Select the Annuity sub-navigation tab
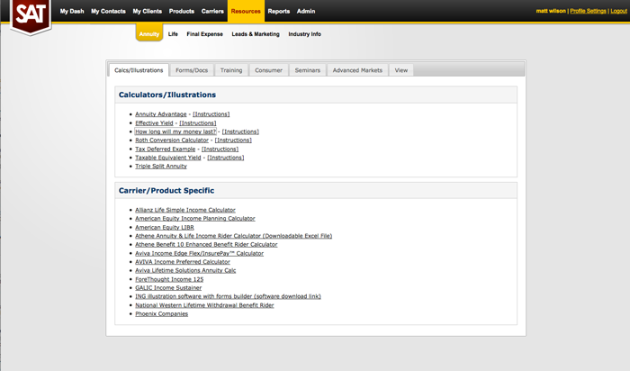The height and width of the screenshot is (371, 630). 149,33
